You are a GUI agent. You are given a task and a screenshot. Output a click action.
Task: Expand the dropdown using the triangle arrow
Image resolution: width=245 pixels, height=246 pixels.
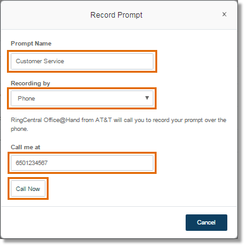[147, 98]
